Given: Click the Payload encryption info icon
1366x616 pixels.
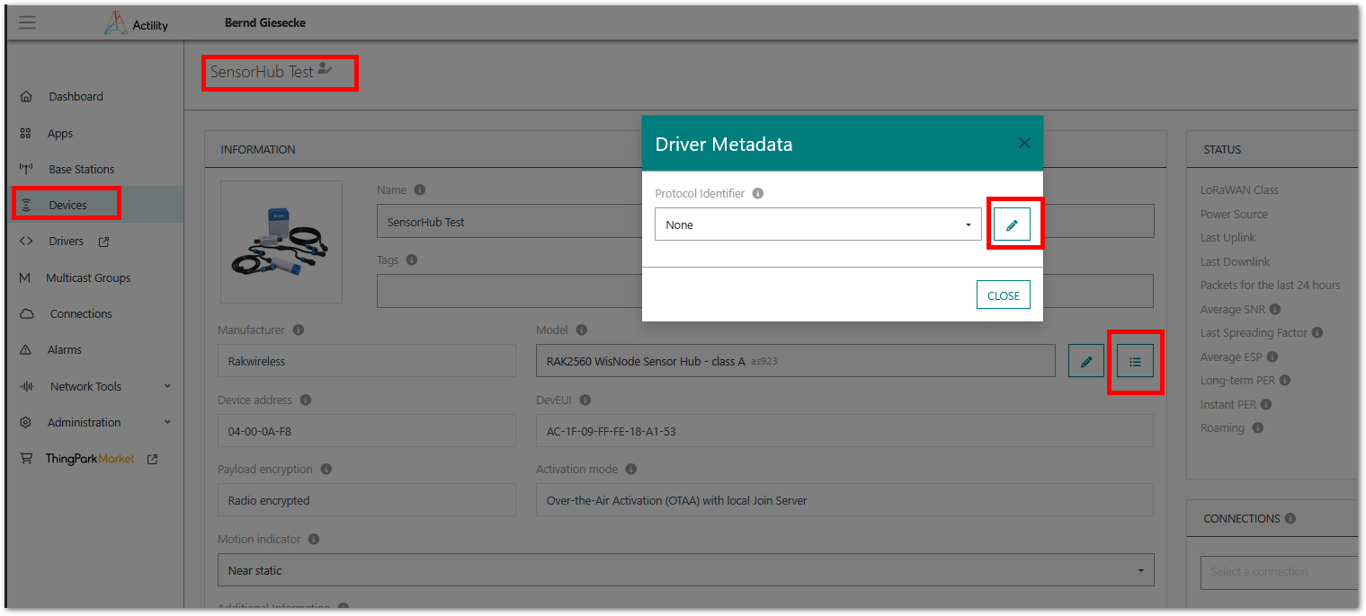Looking at the screenshot, I should (326, 469).
